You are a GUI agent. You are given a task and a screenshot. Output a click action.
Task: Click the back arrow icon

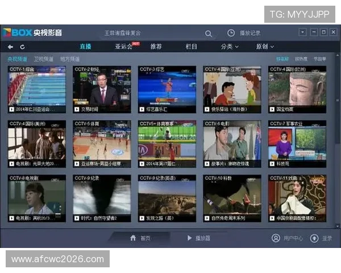10,47
